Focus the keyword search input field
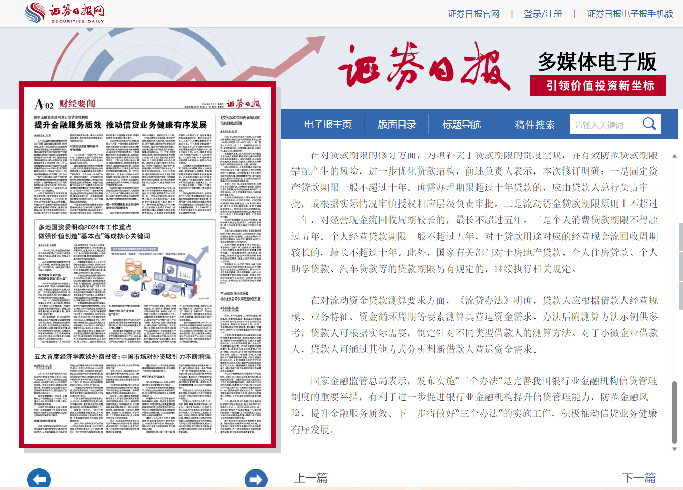This screenshot has height=490, width=683. [604, 125]
